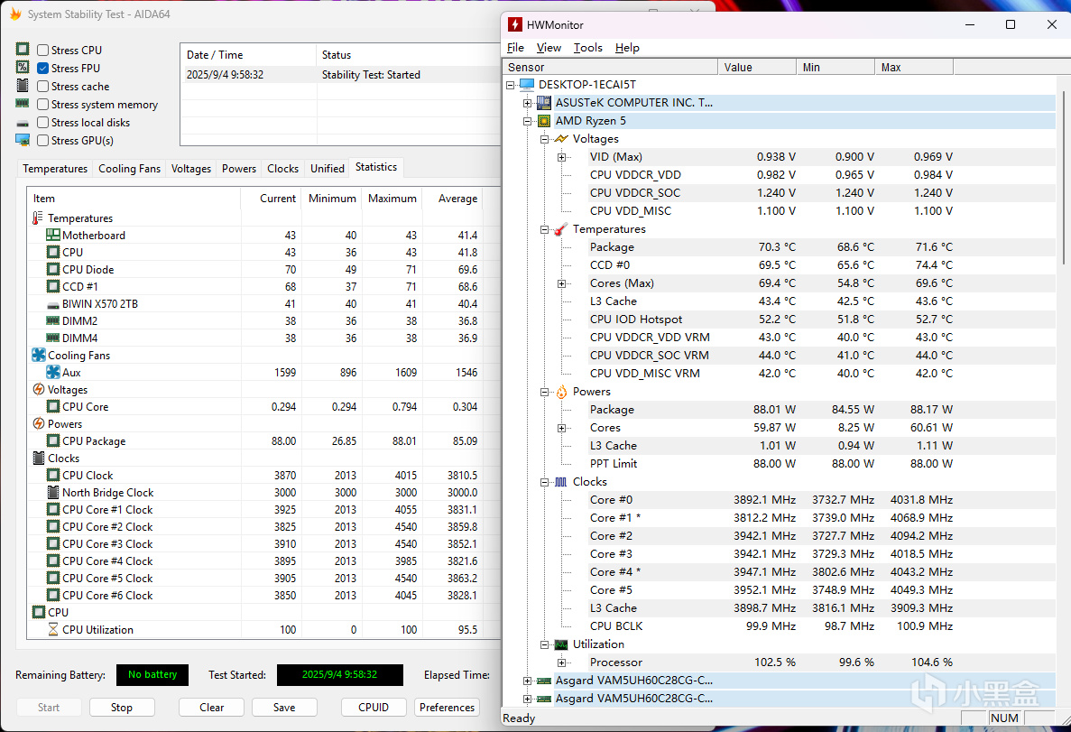Click the HWMonitor Temperatures thermometer icon
The image size is (1071, 732).
(x=561, y=229)
